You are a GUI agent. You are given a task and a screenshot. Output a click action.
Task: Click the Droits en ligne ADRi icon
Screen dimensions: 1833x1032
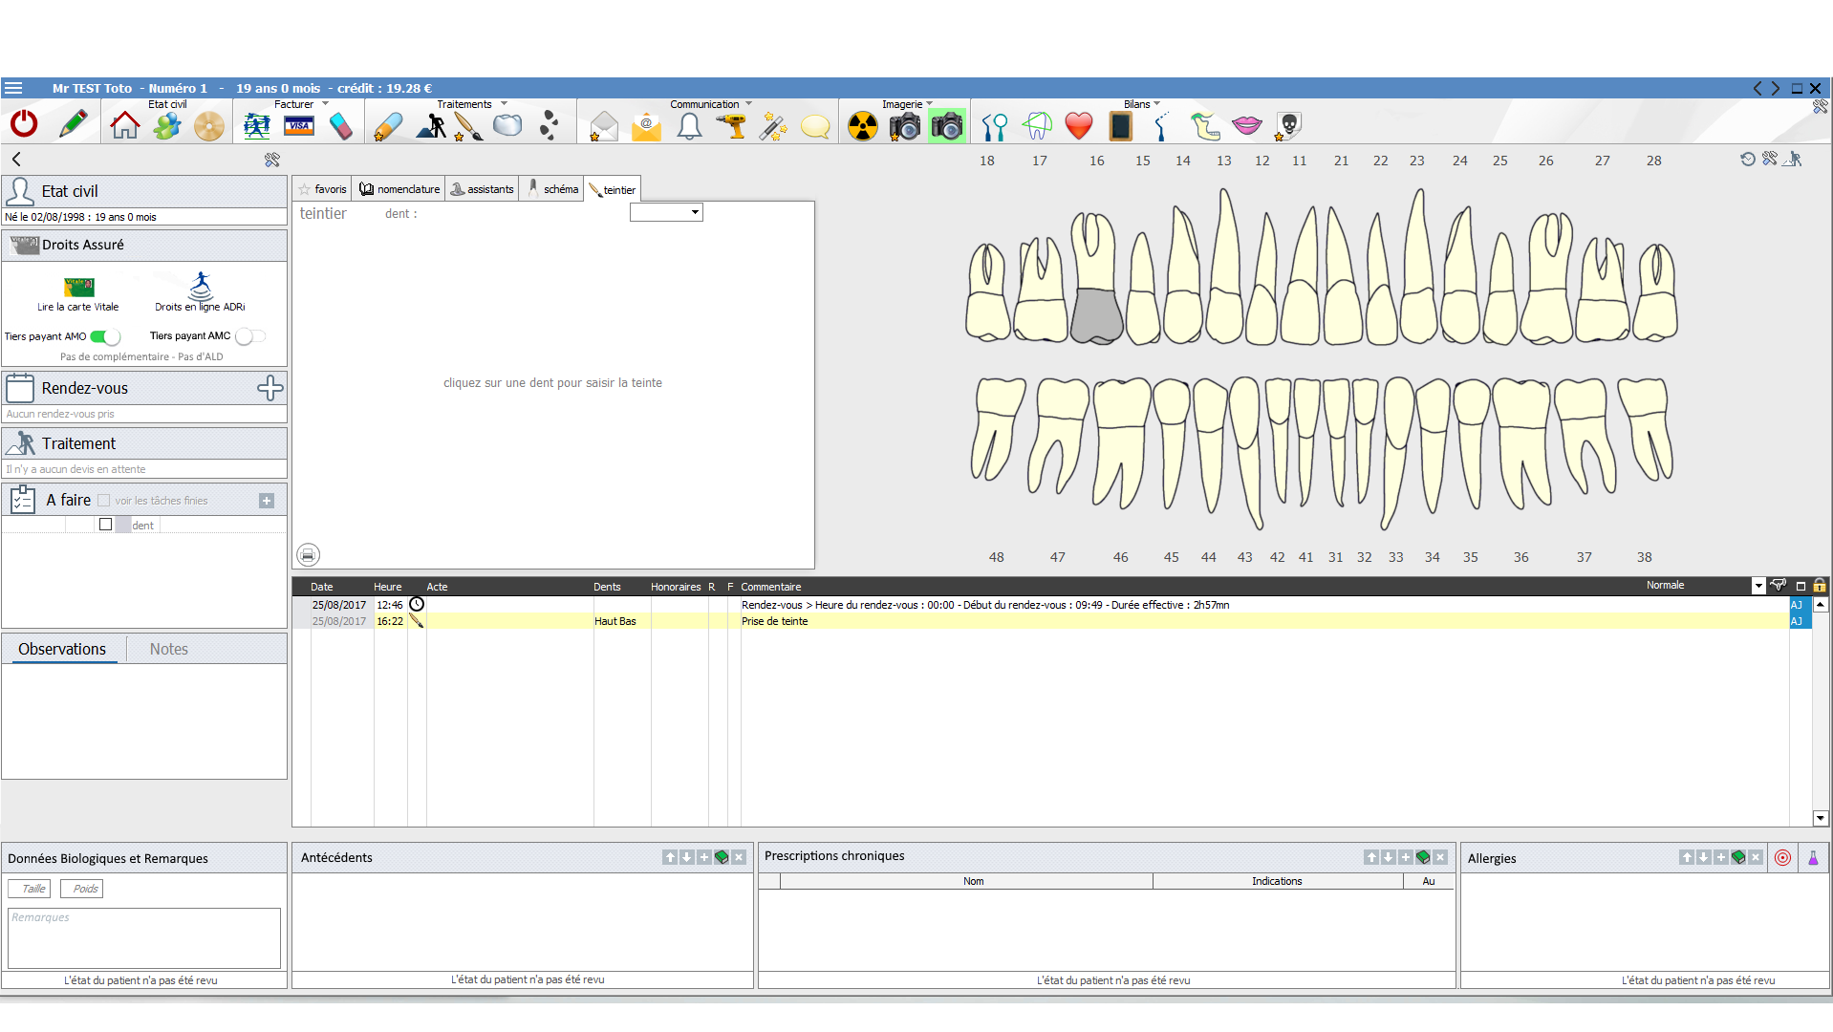(x=200, y=286)
